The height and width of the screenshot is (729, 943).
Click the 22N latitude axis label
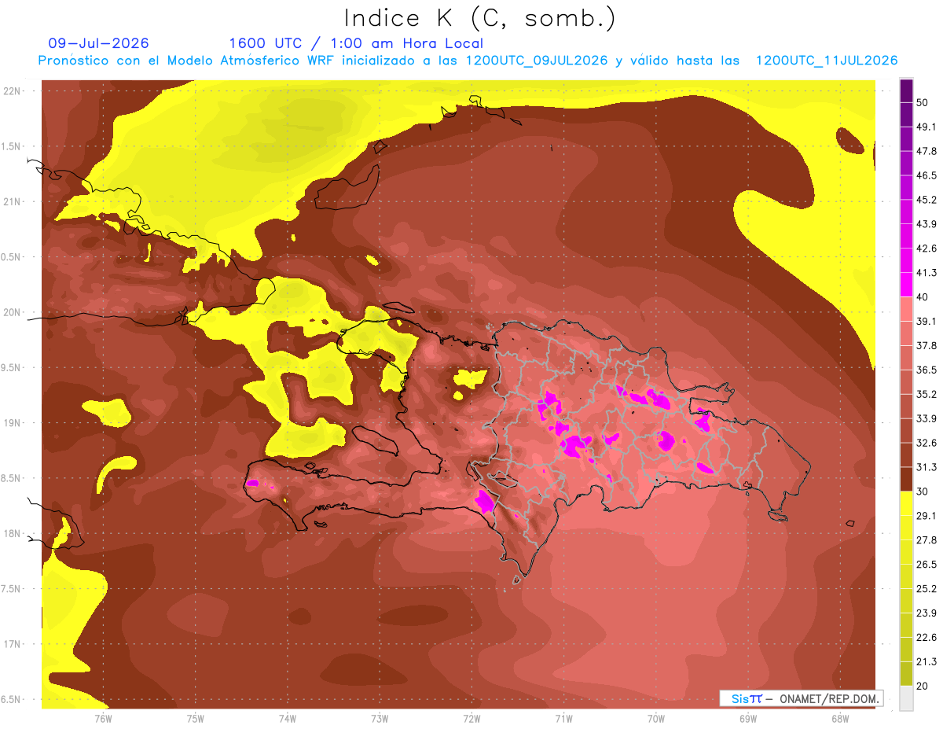tap(13, 90)
